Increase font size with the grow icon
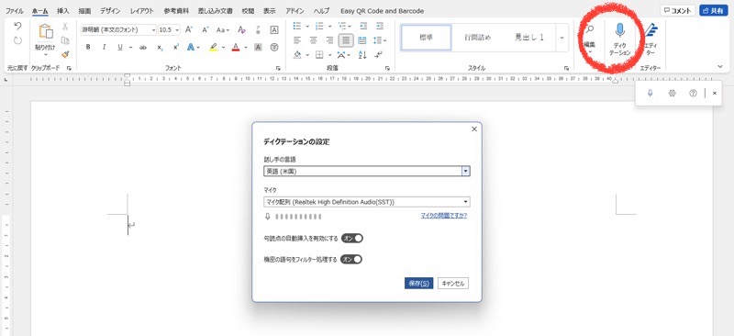Viewport: 734px width, 336px height. 189,29
